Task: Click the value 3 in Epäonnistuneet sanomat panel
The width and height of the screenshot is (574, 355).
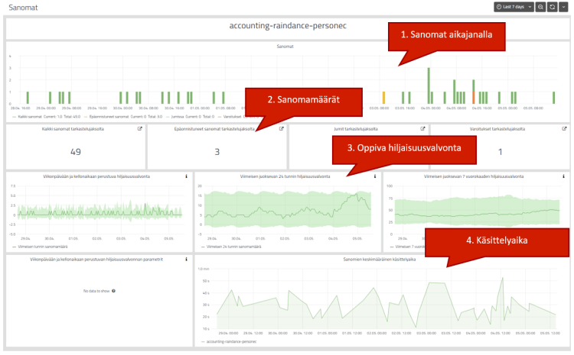Action: (217, 152)
